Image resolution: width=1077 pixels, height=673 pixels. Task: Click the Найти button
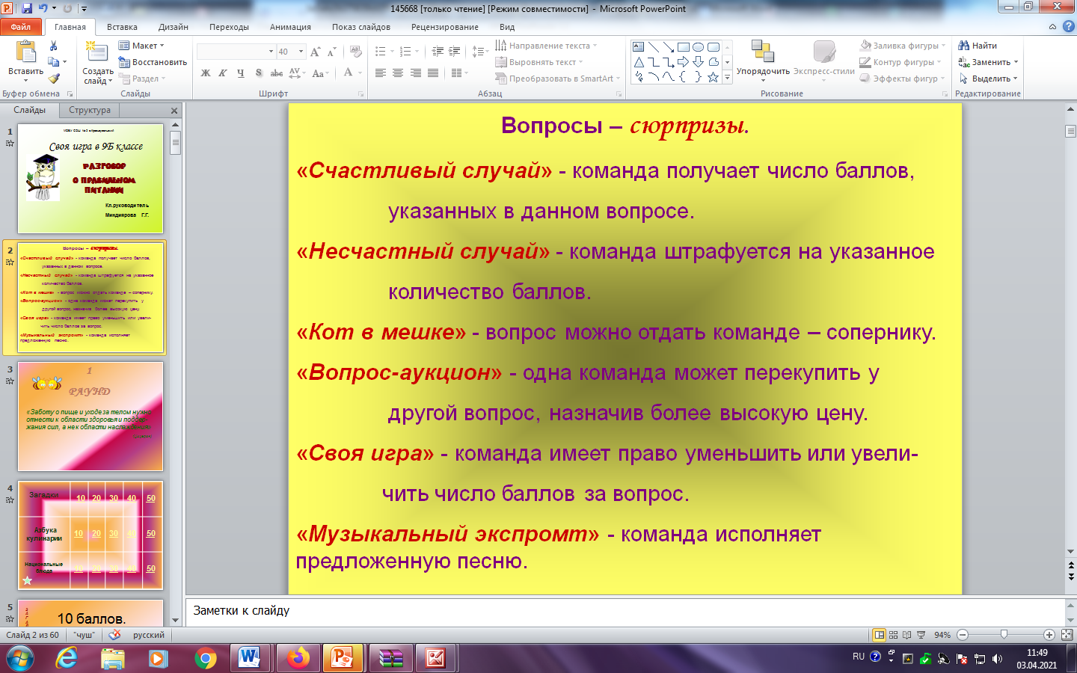pyautogui.click(x=978, y=46)
